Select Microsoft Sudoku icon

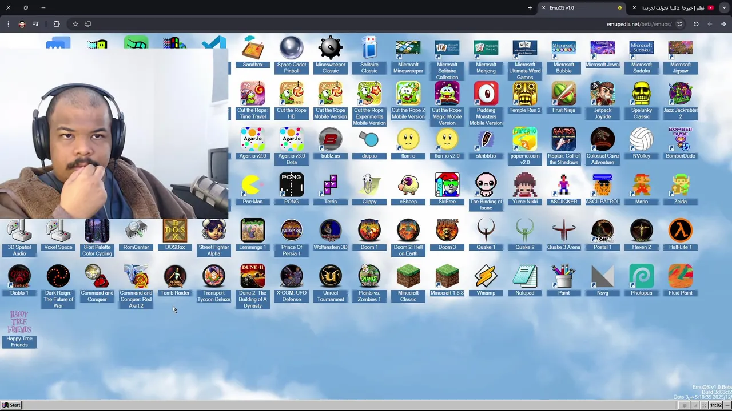coord(642,55)
